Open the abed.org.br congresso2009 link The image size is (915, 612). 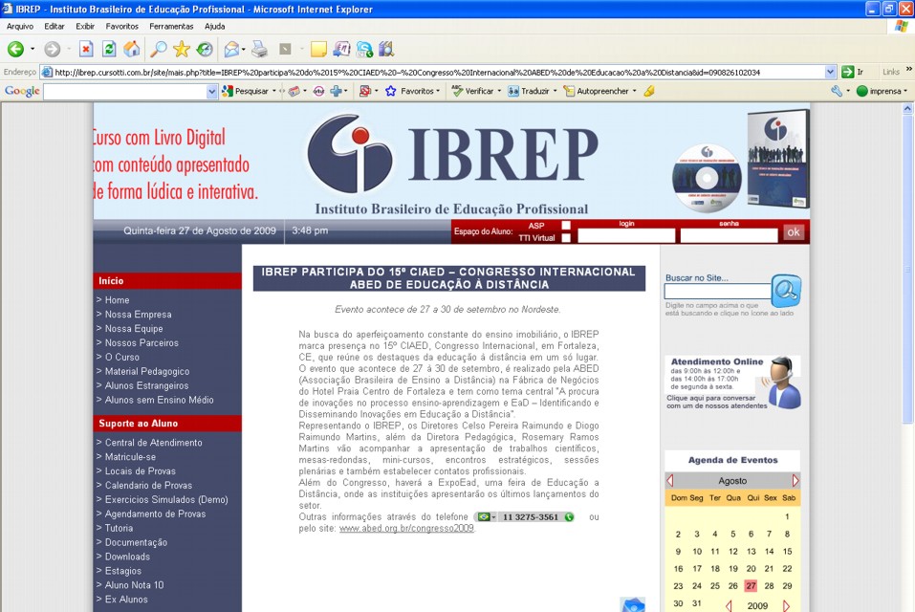point(406,529)
